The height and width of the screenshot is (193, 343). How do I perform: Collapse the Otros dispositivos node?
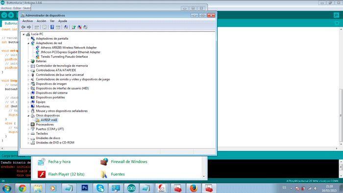(28, 116)
